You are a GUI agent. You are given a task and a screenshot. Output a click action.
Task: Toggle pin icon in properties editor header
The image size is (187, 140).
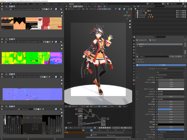[185, 40]
